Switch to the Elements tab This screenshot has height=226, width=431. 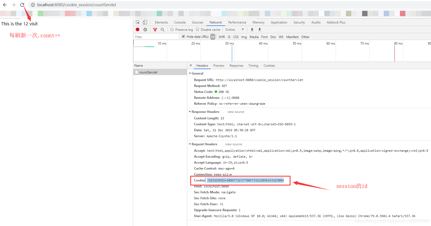[161, 22]
